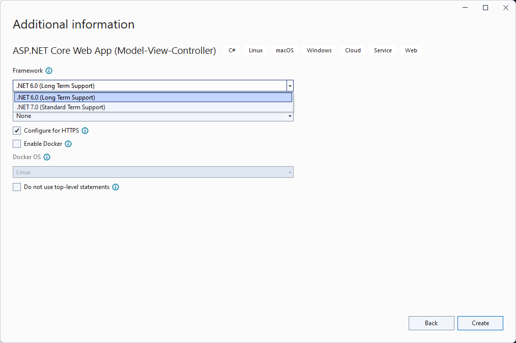Collapse the Framework dropdown arrow
Image resolution: width=516 pixels, height=343 pixels.
[x=290, y=86]
